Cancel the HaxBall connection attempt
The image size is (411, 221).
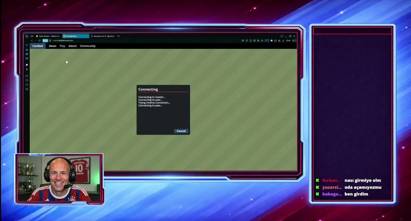181,131
